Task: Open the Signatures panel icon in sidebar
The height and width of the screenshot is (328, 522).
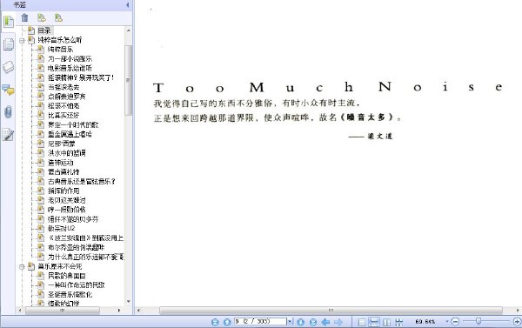Action: click(8, 134)
